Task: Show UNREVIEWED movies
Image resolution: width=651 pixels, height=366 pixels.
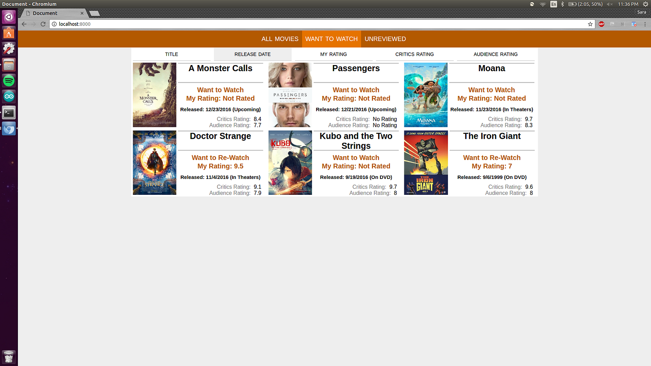Action: tap(385, 39)
